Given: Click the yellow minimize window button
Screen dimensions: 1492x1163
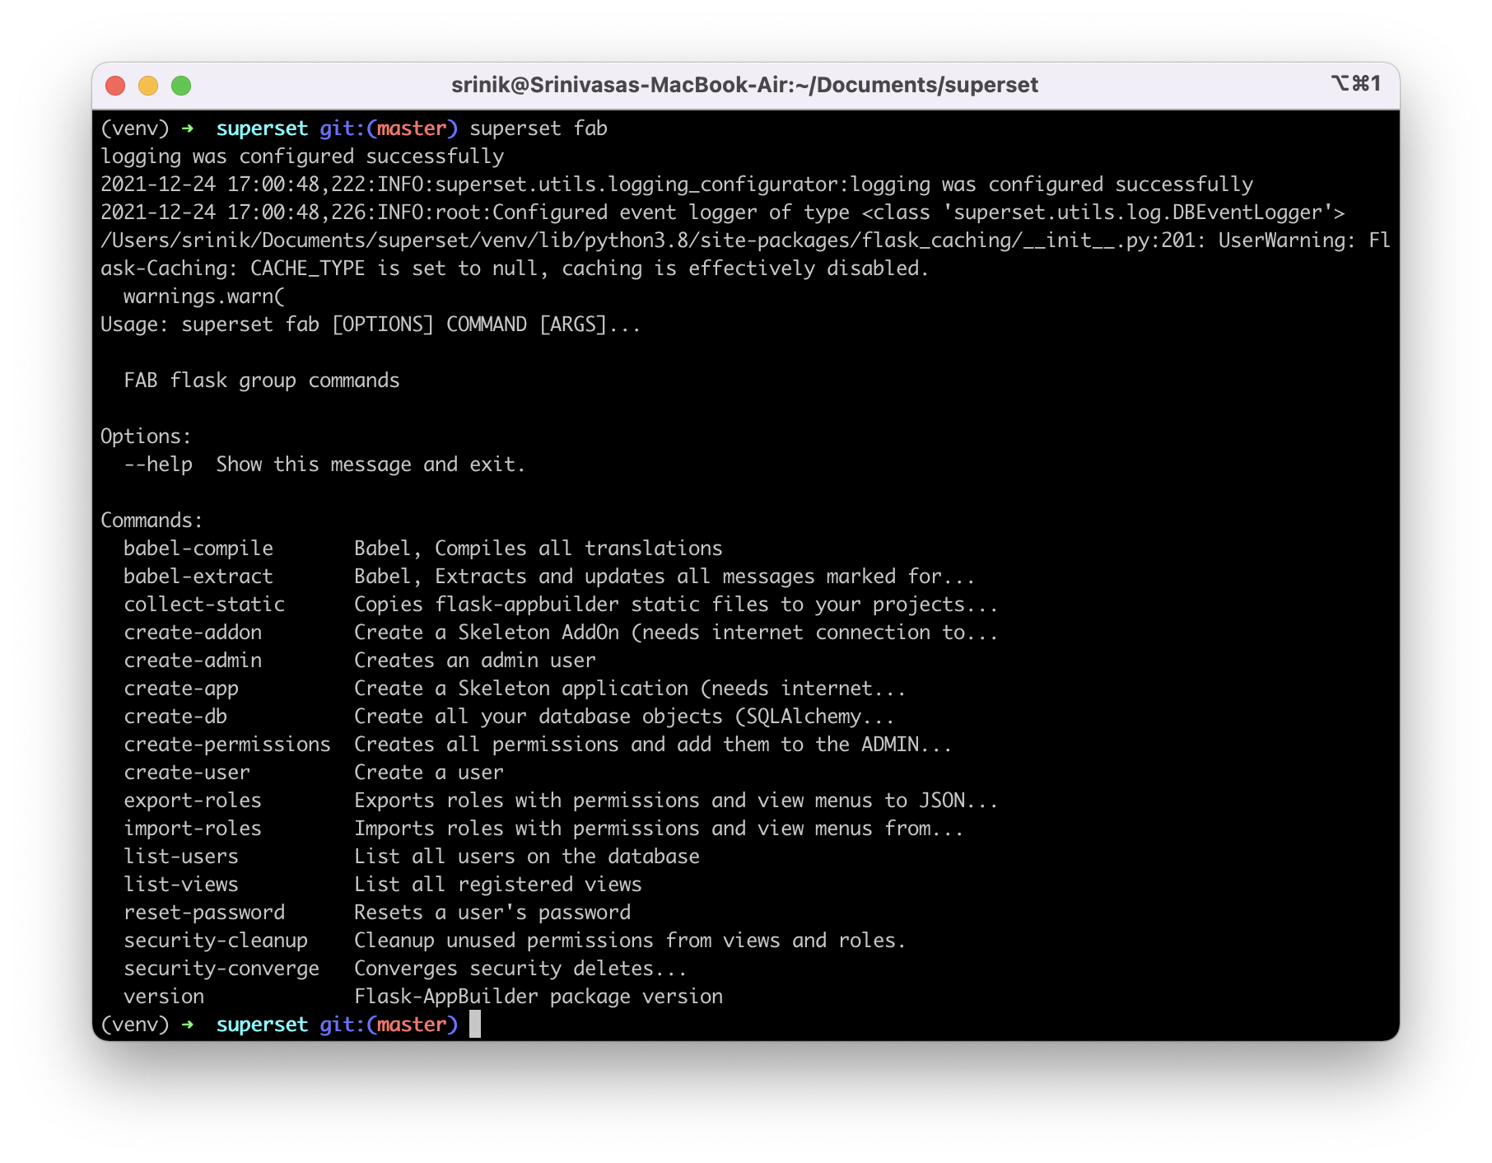Looking at the screenshot, I should pyautogui.click(x=148, y=86).
